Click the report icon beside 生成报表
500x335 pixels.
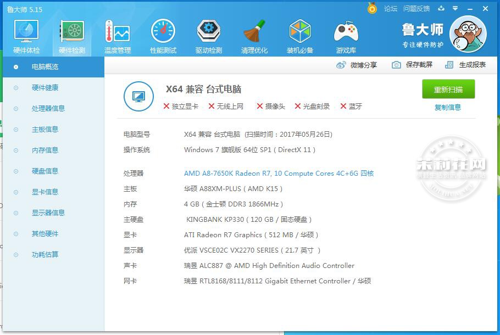coord(449,65)
